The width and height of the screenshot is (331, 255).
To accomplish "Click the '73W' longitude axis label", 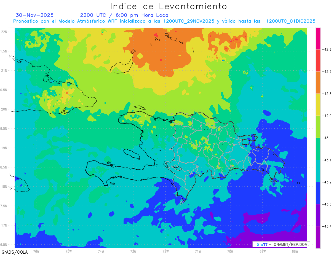I will [x=133, y=251].
